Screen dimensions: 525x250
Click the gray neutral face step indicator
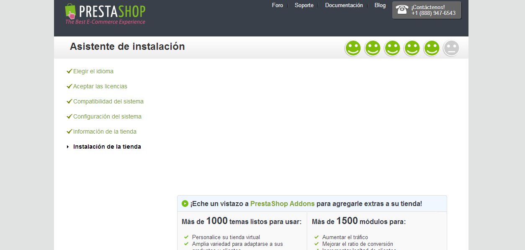451,48
